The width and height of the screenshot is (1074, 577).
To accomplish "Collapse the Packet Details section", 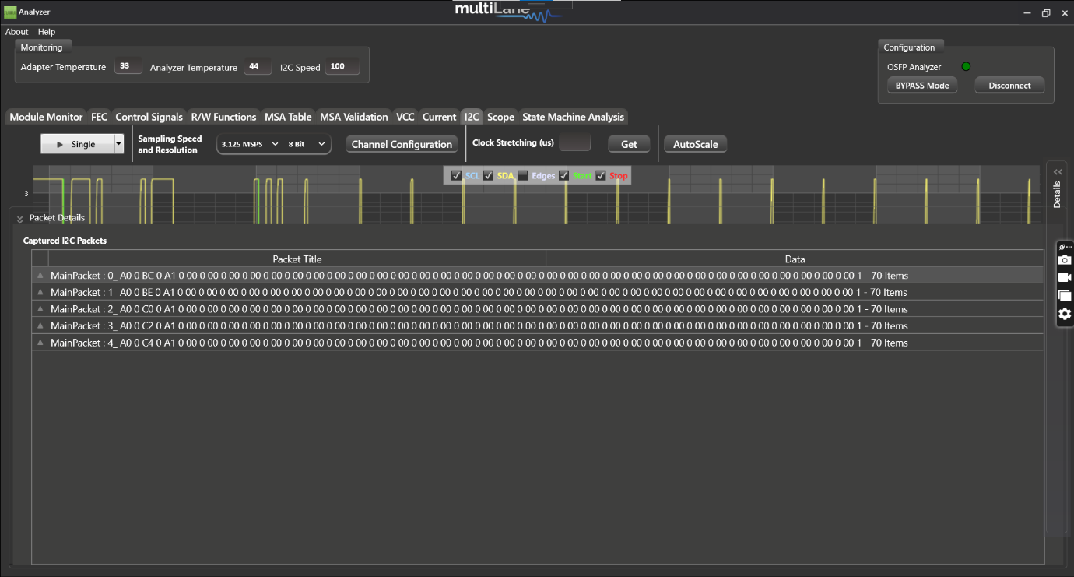I will (20, 219).
